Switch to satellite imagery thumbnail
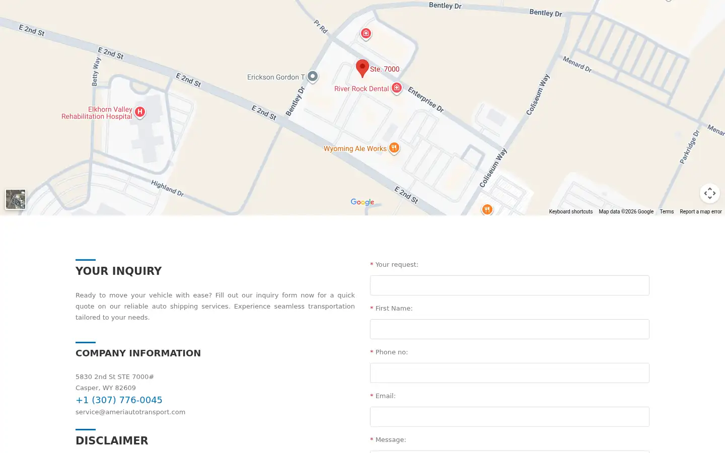Image resolution: width=725 pixels, height=453 pixels. (x=16, y=199)
